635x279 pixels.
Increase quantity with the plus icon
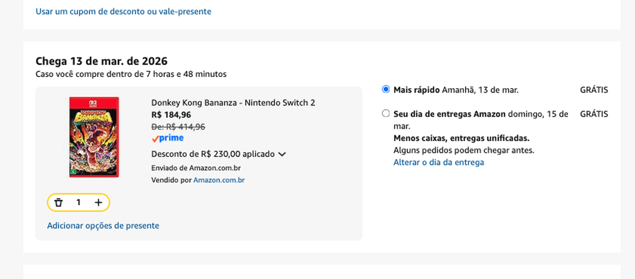pyautogui.click(x=98, y=203)
